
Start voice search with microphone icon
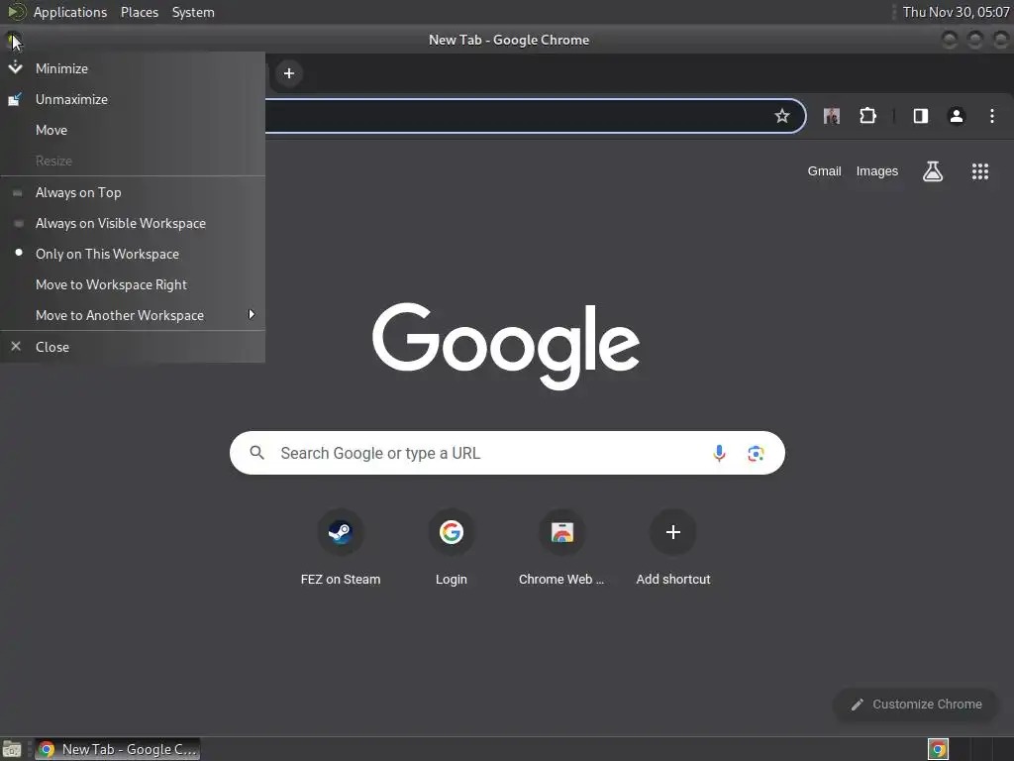click(x=719, y=453)
